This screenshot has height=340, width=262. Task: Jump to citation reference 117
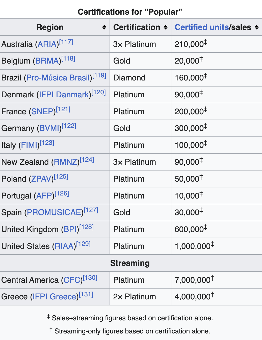(x=66, y=42)
